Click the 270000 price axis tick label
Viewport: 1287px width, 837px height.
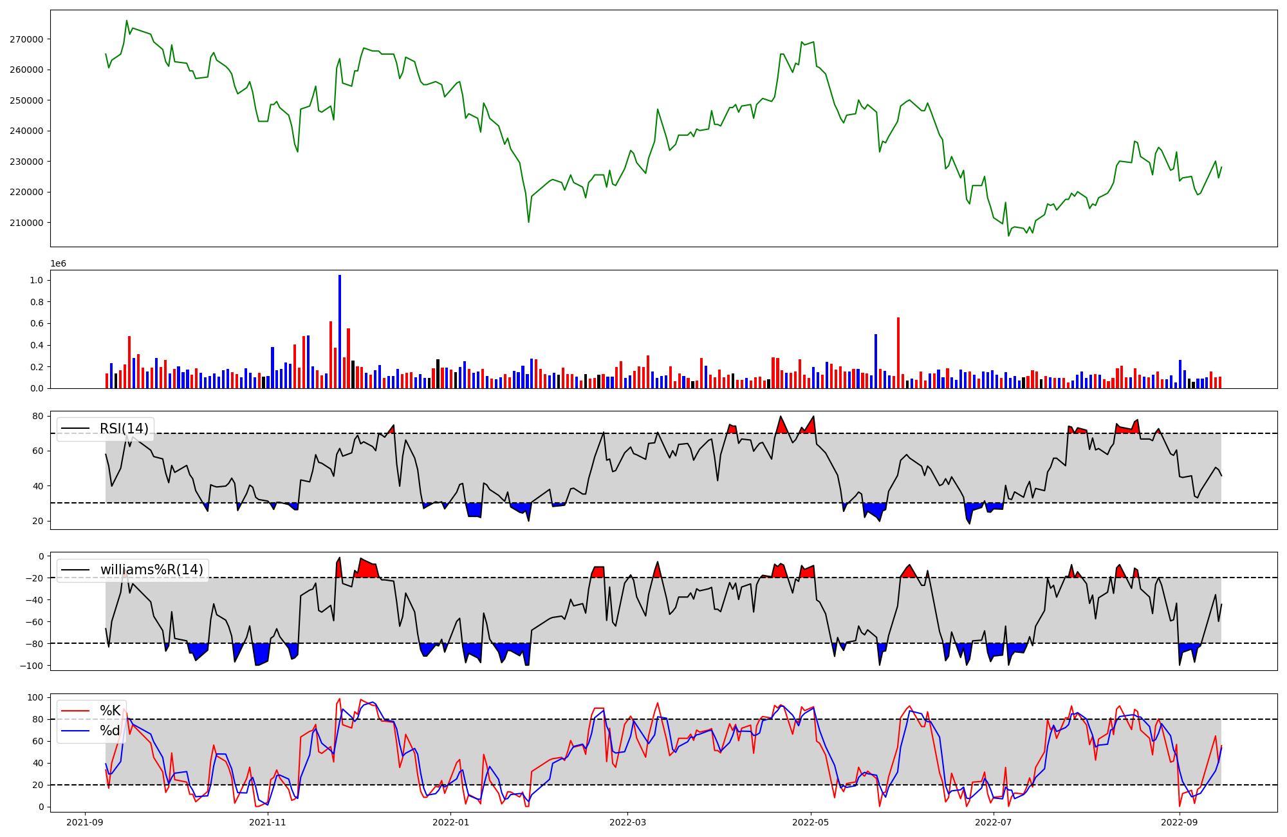pyautogui.click(x=26, y=39)
